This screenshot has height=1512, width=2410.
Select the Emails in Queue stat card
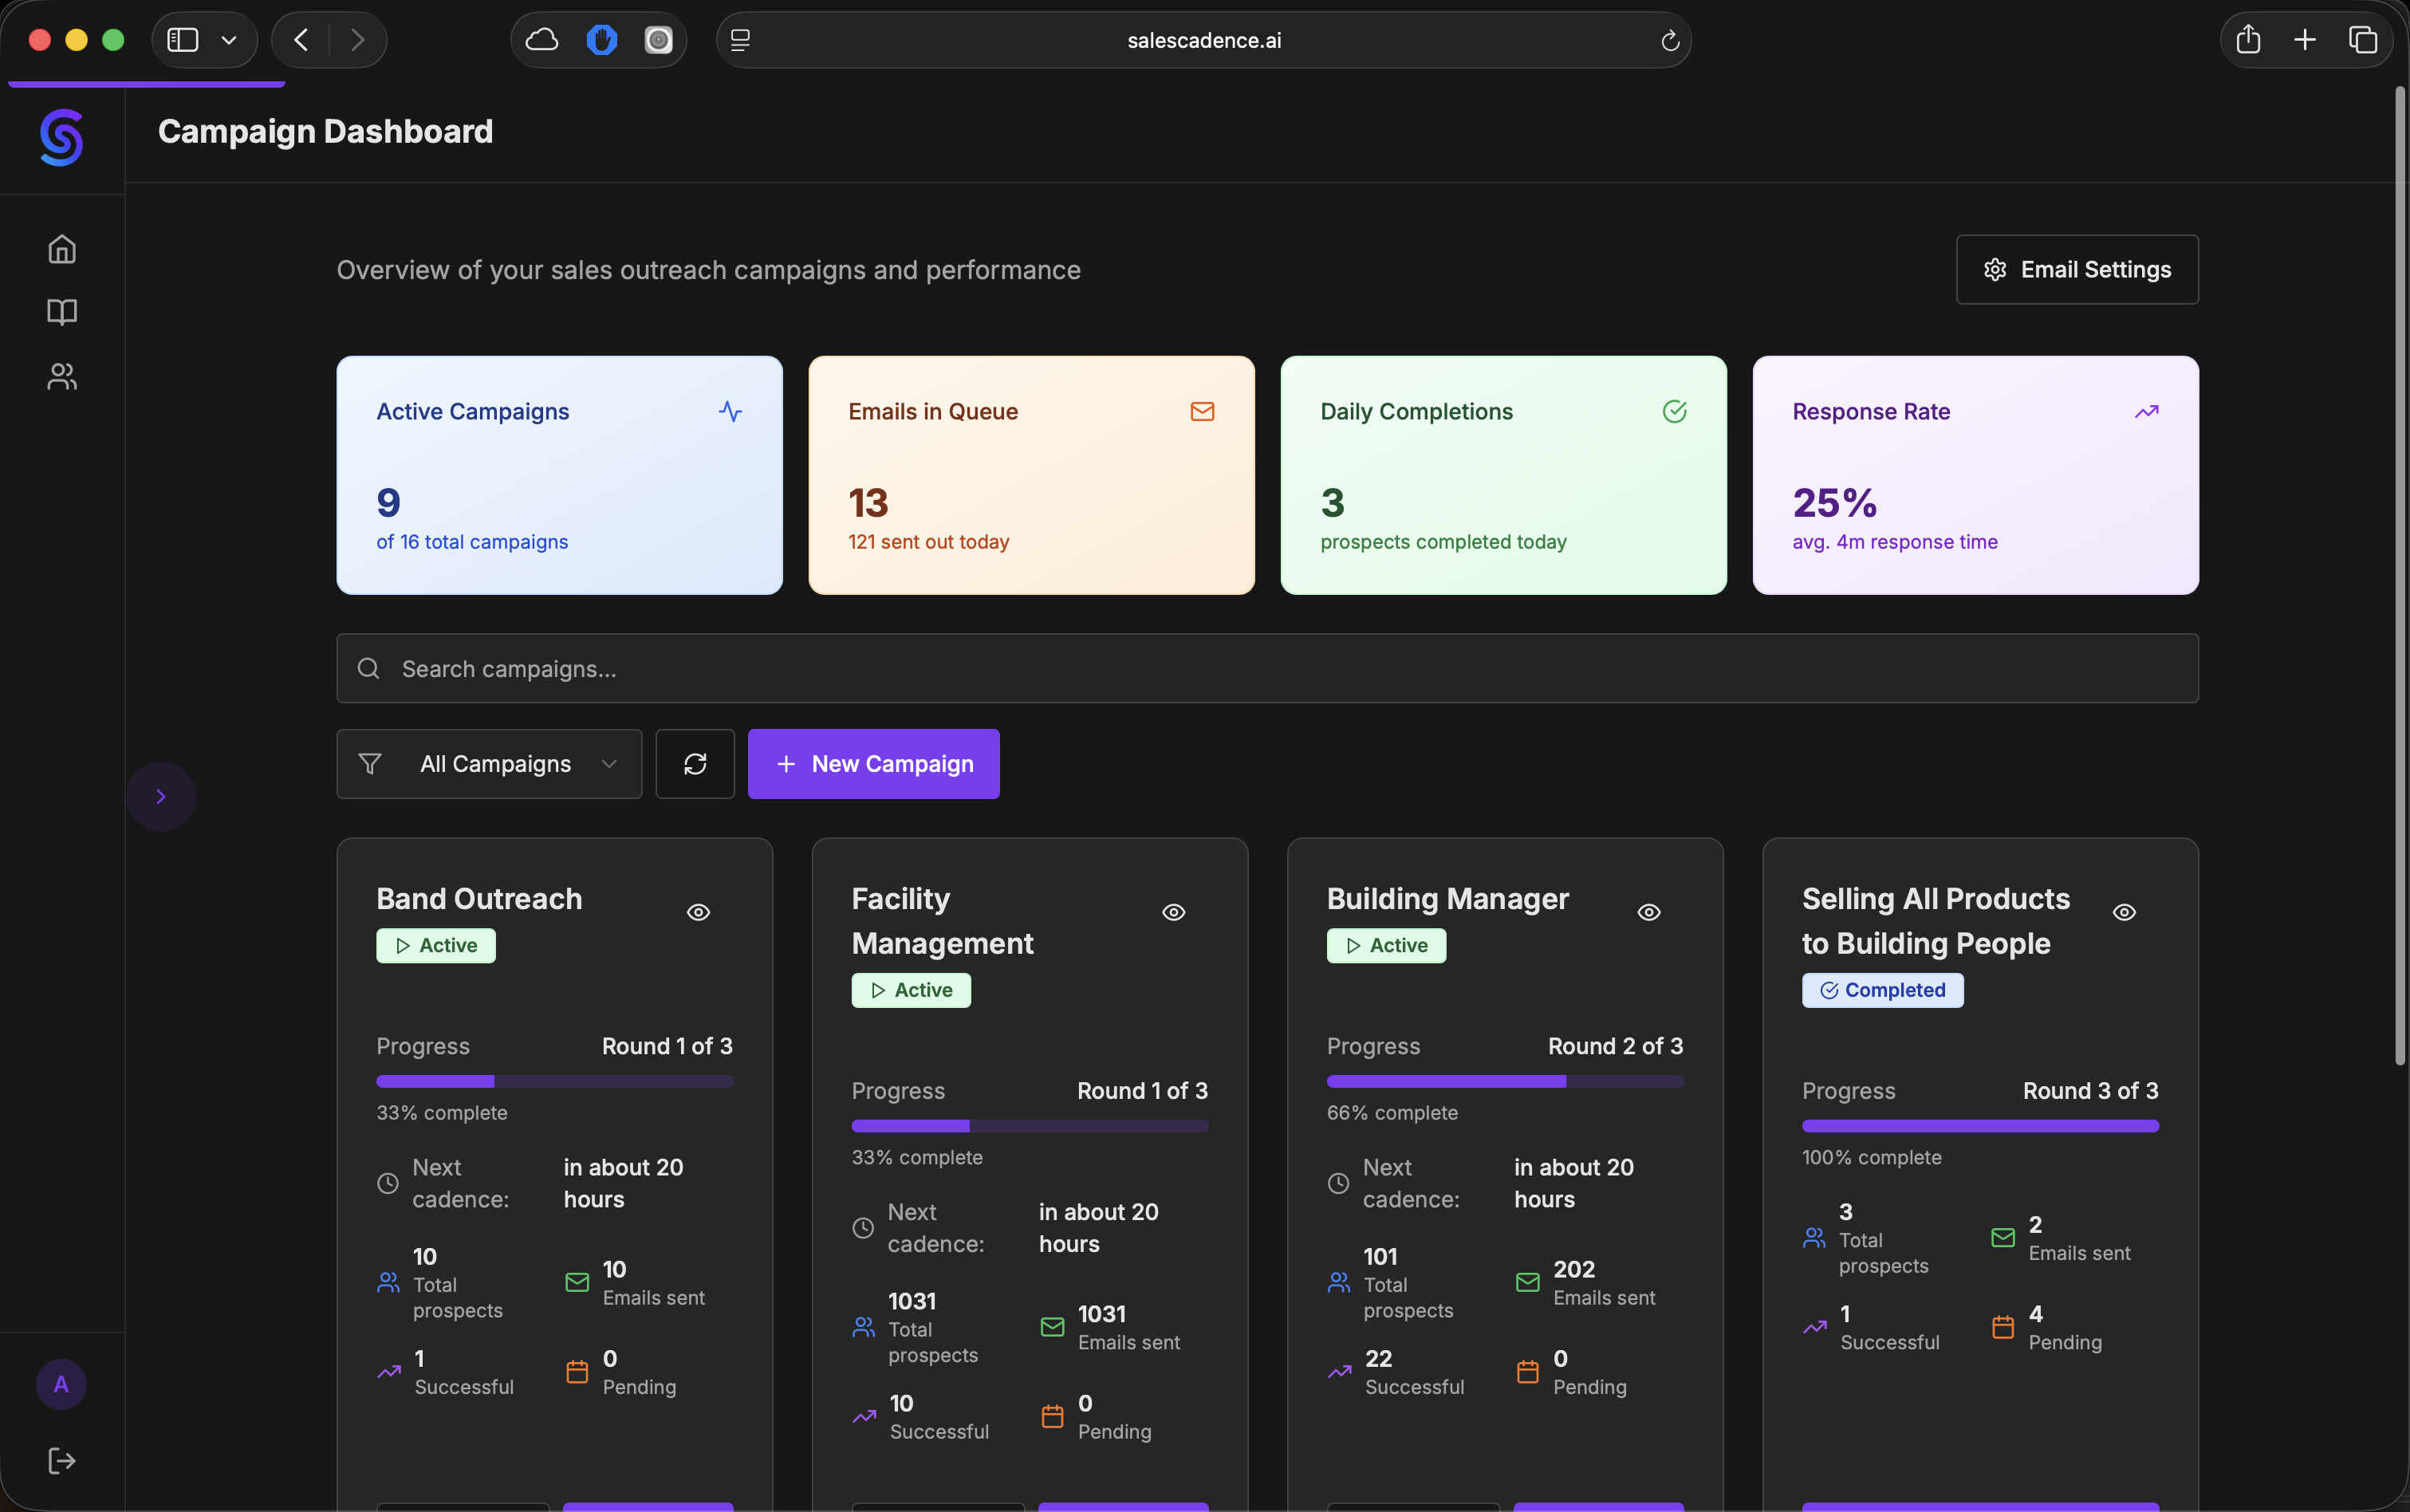pyautogui.click(x=1031, y=475)
